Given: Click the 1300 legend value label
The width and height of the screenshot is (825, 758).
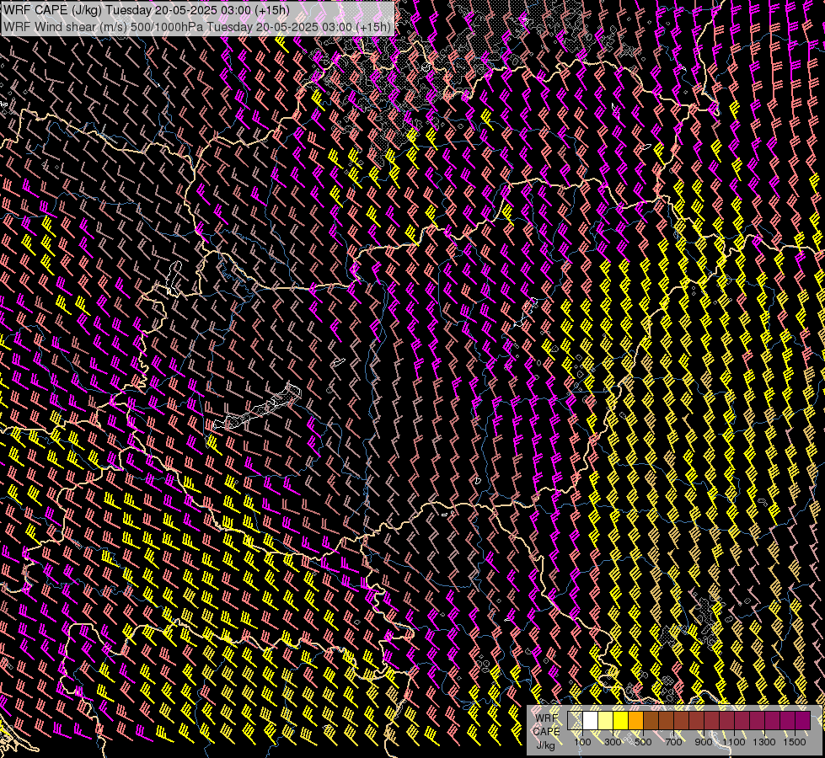Looking at the screenshot, I should coord(764,742).
